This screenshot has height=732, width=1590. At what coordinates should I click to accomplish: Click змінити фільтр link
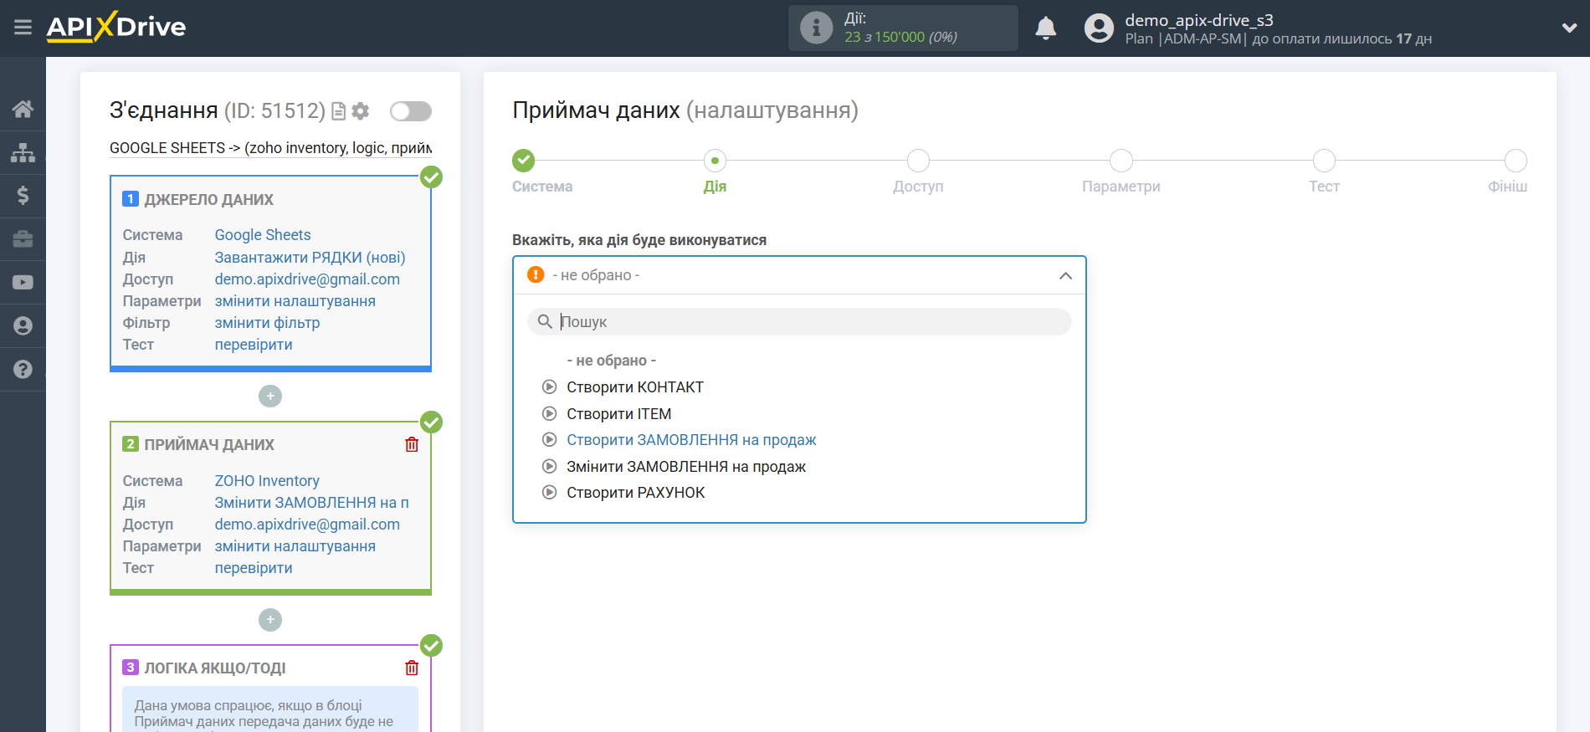[x=267, y=323]
